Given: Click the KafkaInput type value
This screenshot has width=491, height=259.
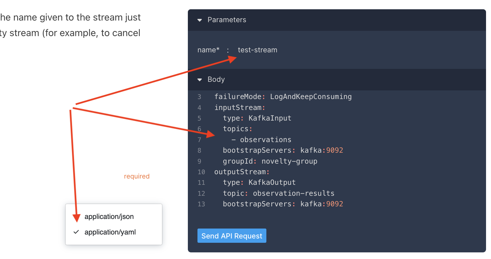Looking at the screenshot, I should pyautogui.click(x=270, y=118).
